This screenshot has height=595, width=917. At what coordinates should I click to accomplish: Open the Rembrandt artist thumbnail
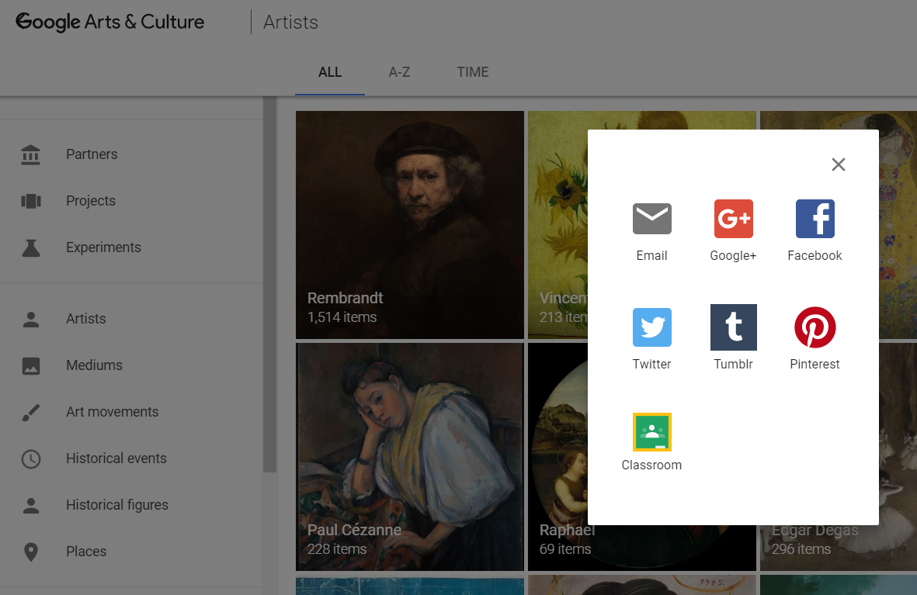[x=410, y=225]
